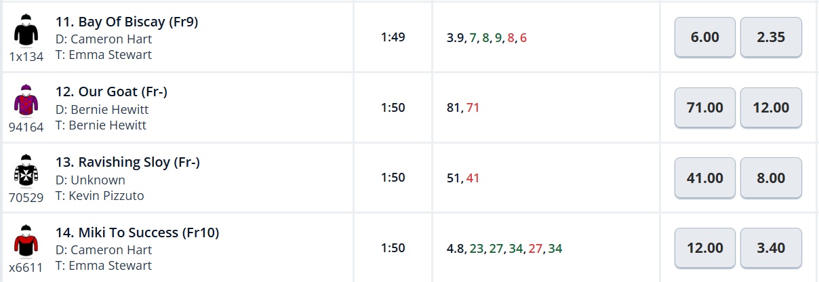Screen dimensions: 819x282
Task: Click Miki To Success price history 4.8
Action: pos(454,249)
